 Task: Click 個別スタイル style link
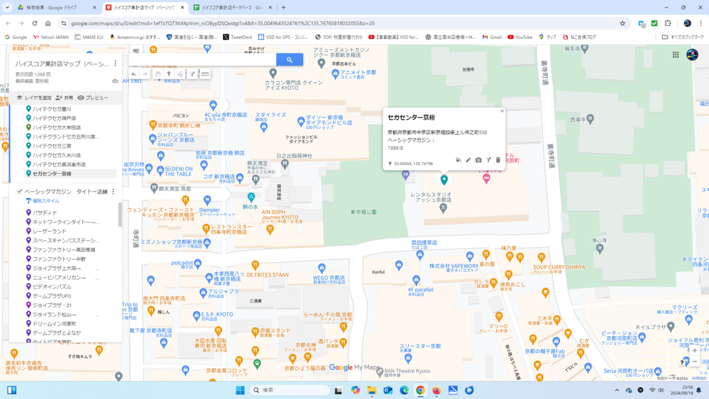pos(42,201)
